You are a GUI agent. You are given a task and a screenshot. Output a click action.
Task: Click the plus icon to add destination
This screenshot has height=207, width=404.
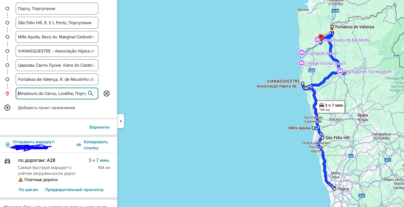pyautogui.click(x=7, y=108)
